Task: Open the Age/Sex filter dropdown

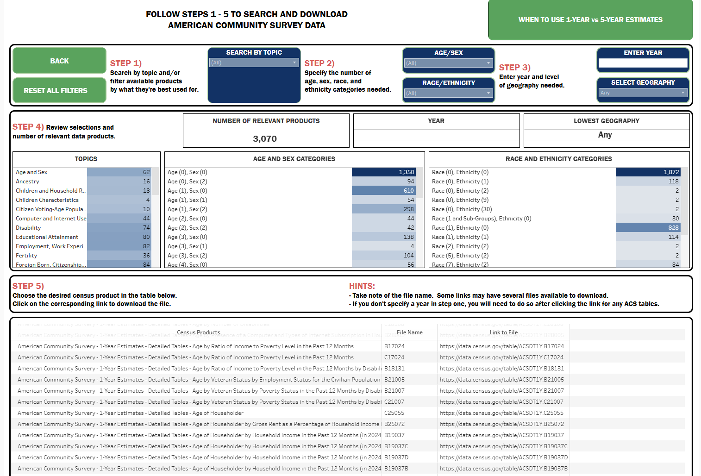Action: 449,63
